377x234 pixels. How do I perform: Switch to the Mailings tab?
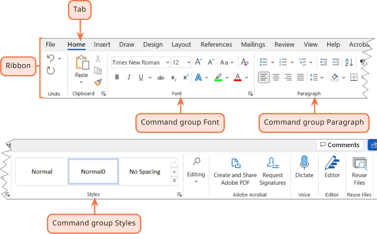[253, 44]
